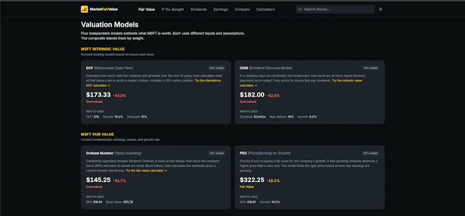465x216 pixels.
Task: Click the Req. Return: 10% input value
Action: point(282,117)
